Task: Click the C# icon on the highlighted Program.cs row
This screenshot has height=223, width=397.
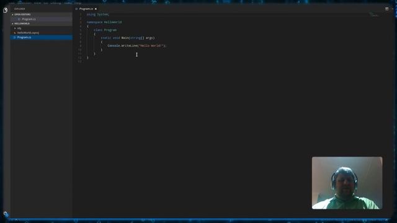Action: 15,37
